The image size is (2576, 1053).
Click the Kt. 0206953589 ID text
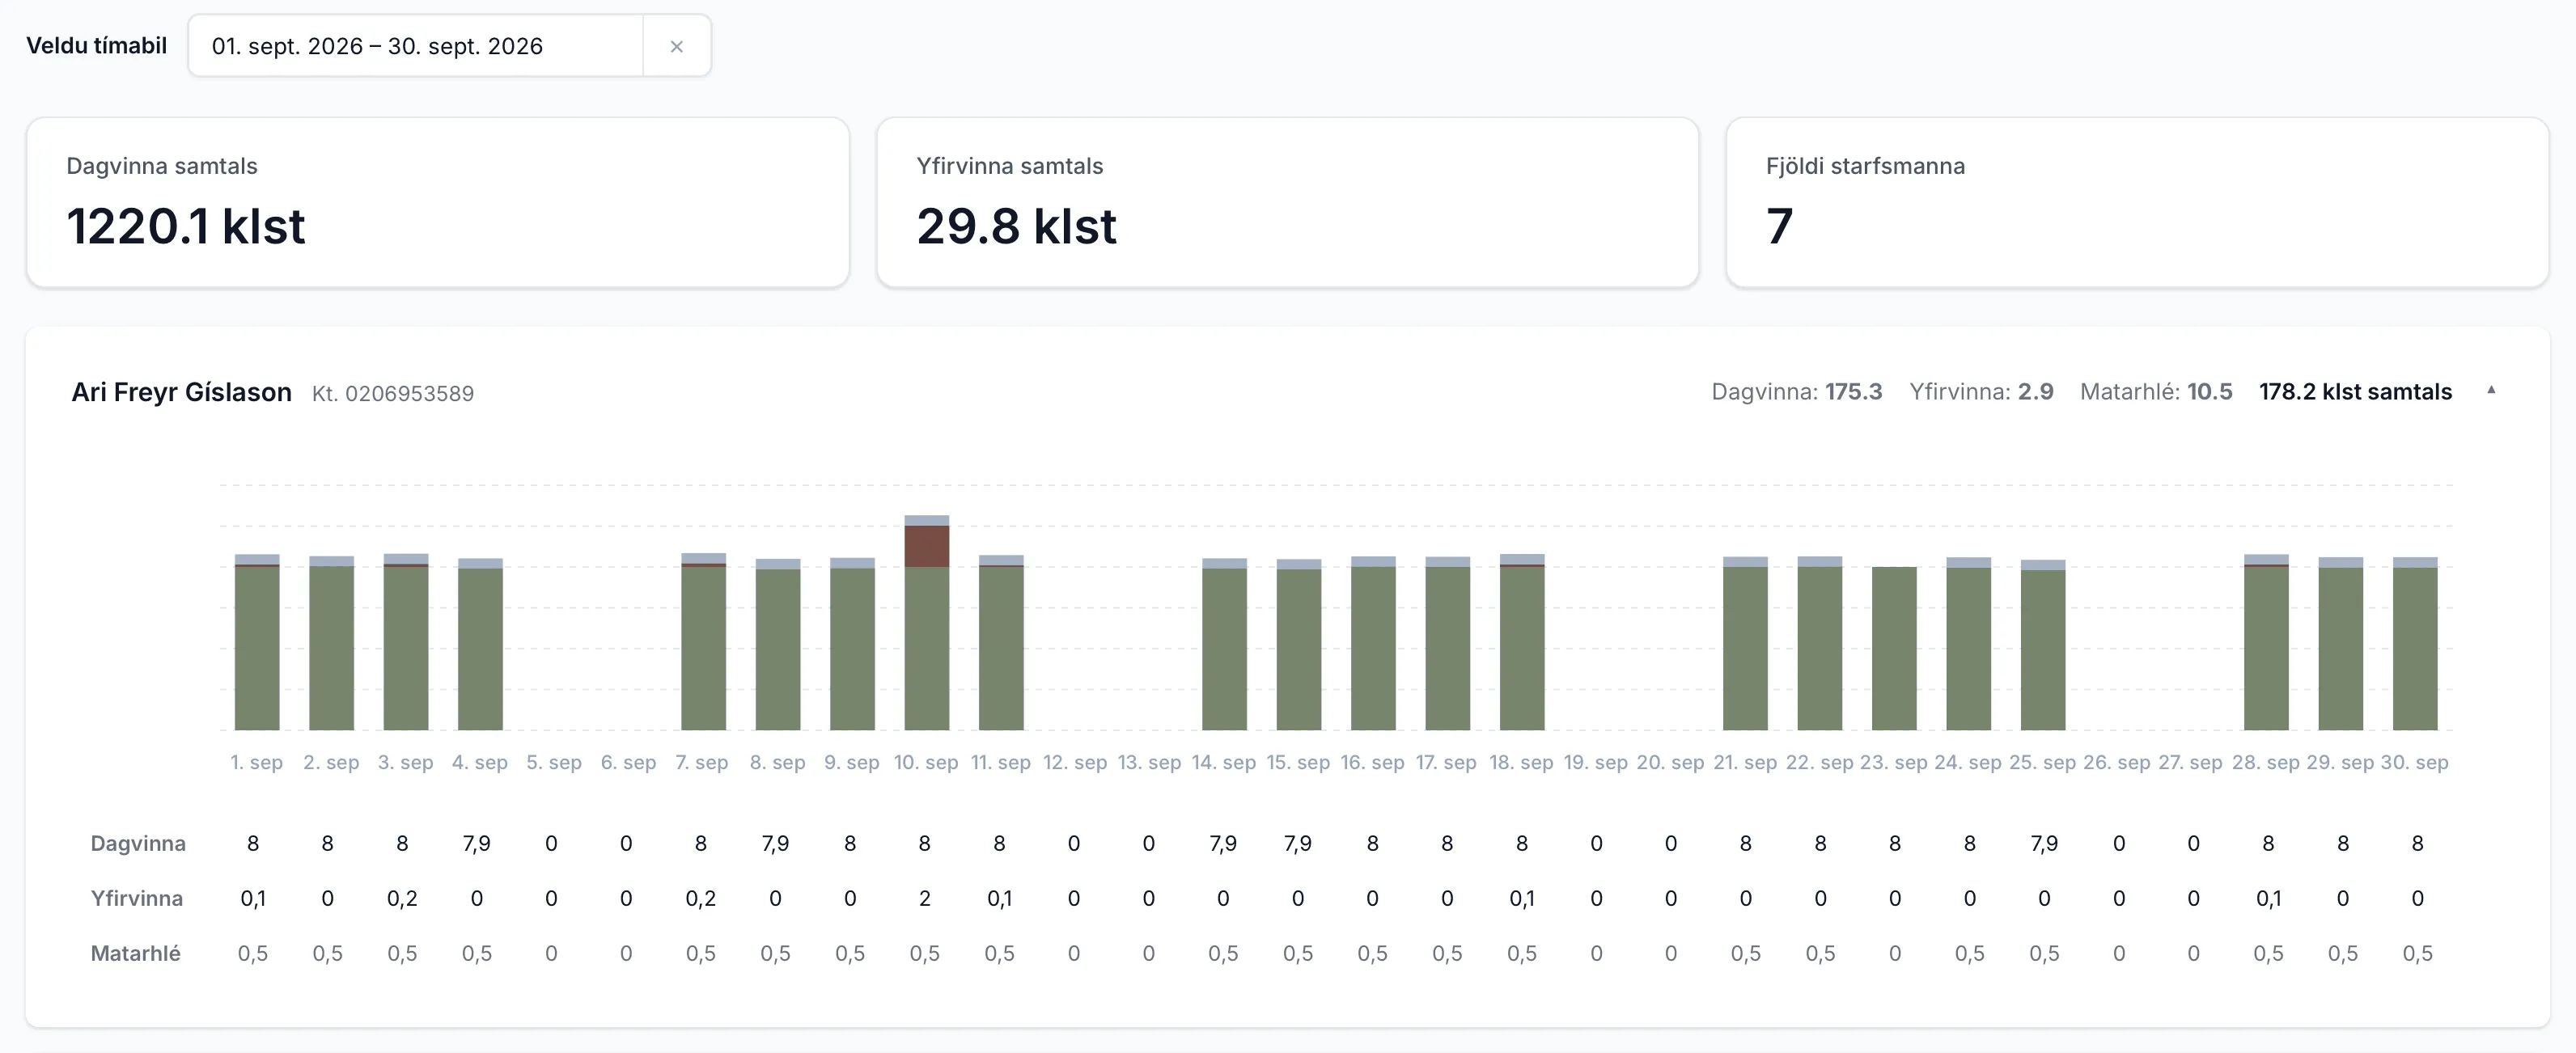(x=393, y=394)
